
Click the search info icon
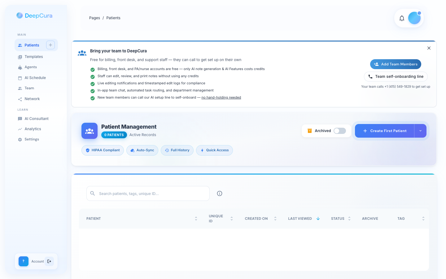(x=220, y=193)
